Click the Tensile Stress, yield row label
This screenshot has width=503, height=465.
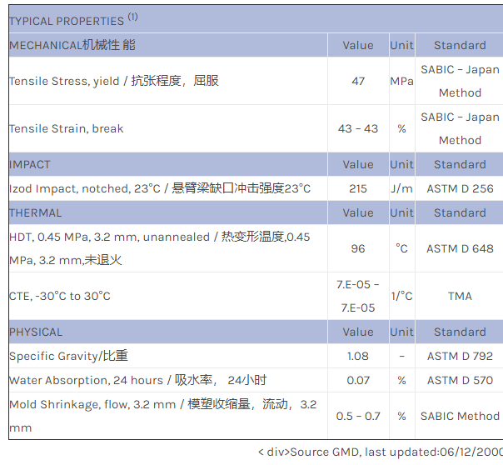pyautogui.click(x=113, y=81)
